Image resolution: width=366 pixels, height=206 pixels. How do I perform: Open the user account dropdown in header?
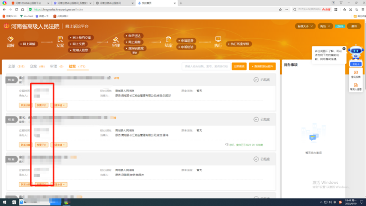325,27
